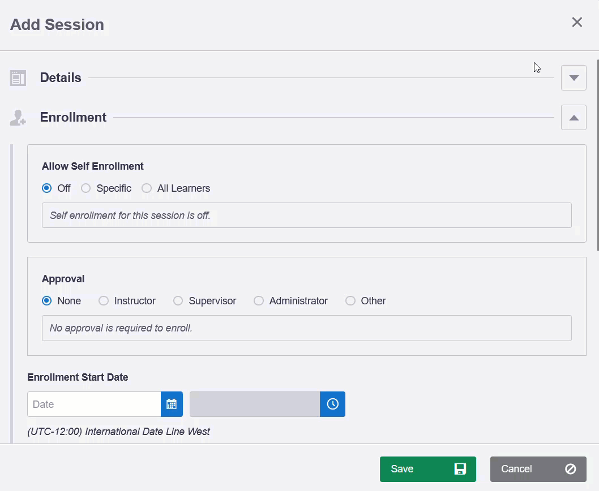The image size is (599, 491).
Task: Click the Details section document icon
Action: coord(18,77)
